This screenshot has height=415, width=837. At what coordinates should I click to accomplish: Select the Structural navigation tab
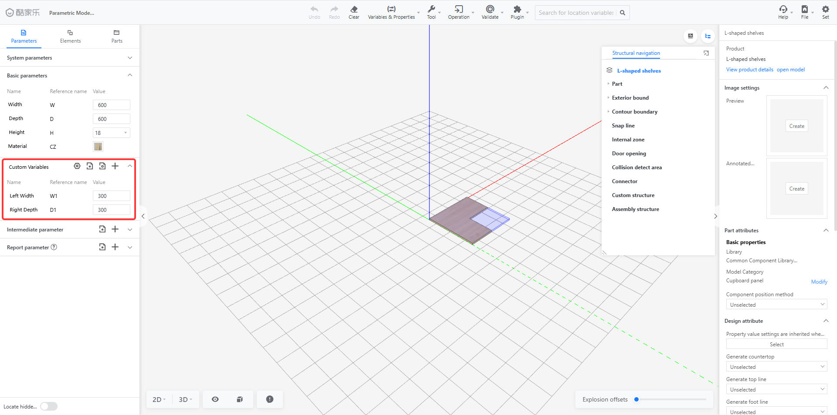[636, 53]
